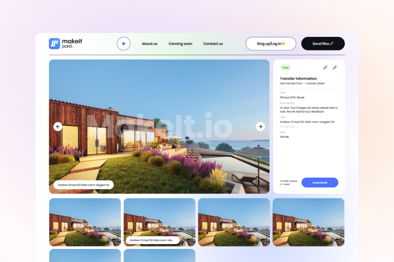Image resolution: width=394 pixels, height=262 pixels.
Task: Click the Send files button
Action: tap(323, 44)
